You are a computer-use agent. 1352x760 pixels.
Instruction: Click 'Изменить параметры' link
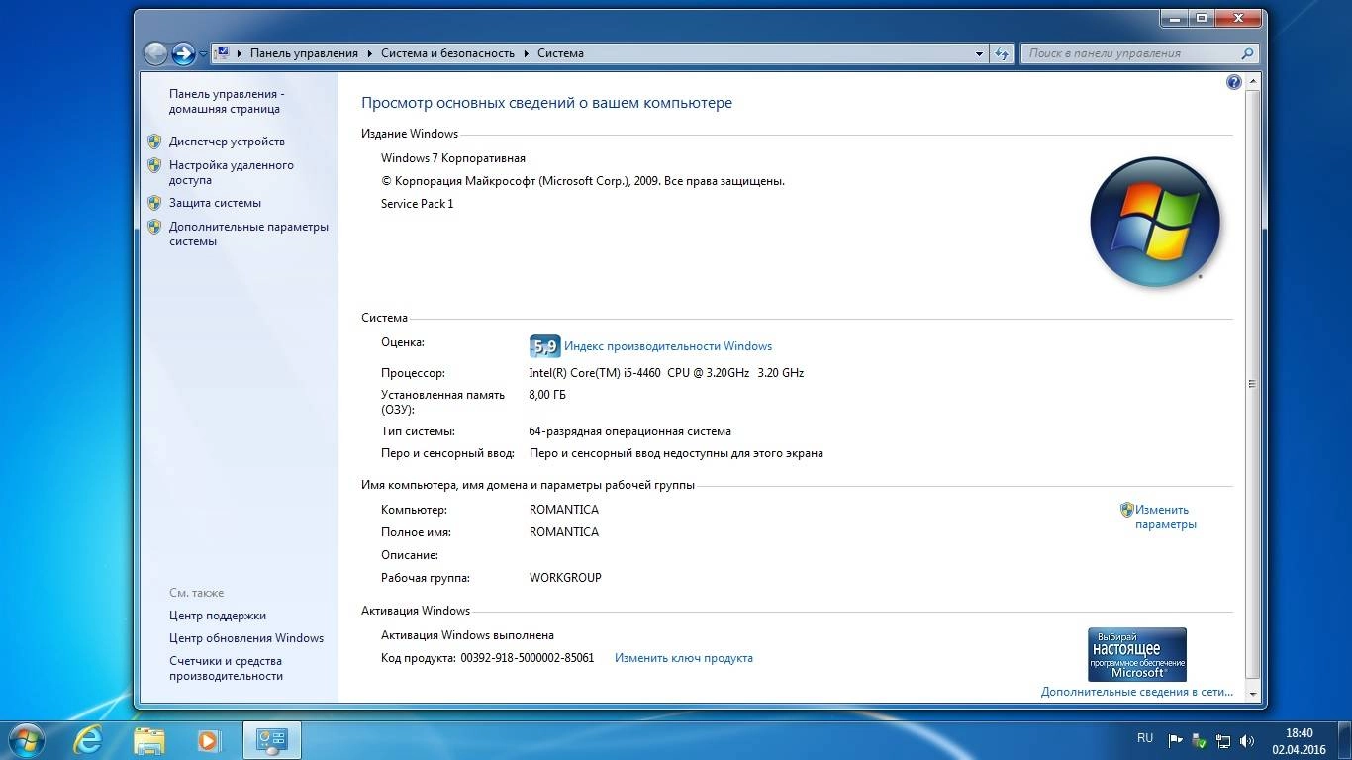point(1166,518)
